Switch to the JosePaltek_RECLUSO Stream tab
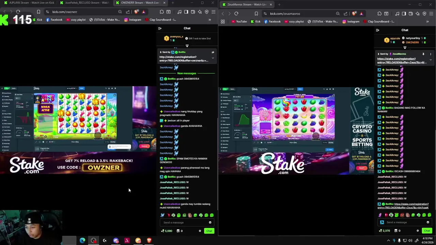436x245 pixels. pos(84,3)
